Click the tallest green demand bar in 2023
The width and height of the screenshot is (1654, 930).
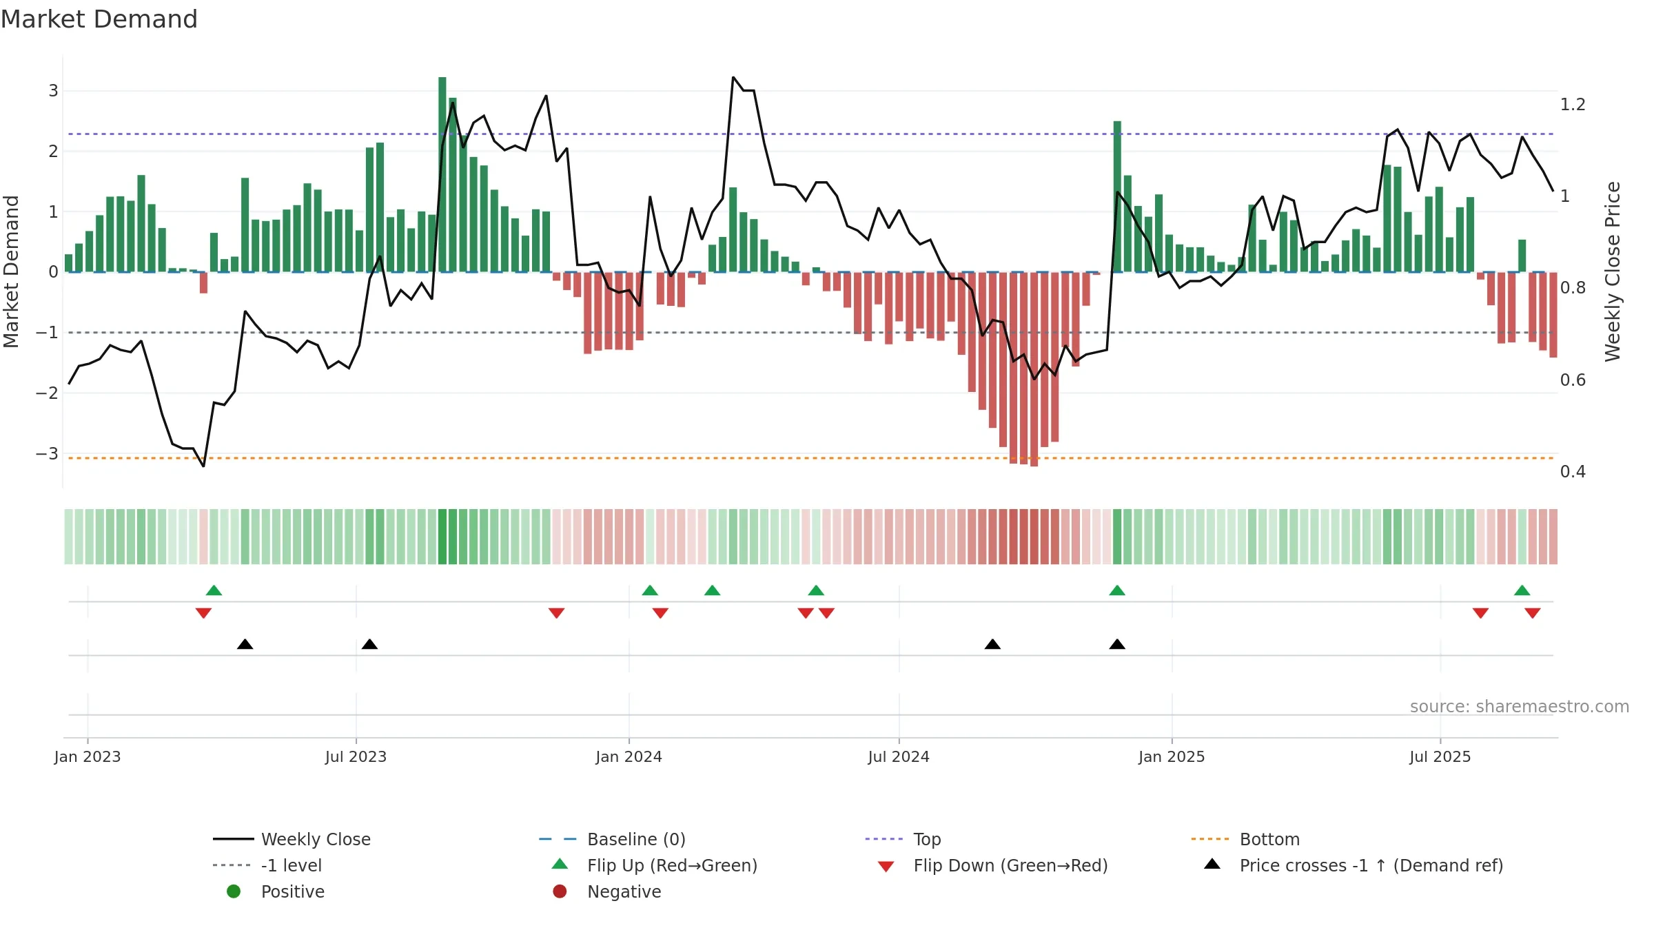pos(442,174)
